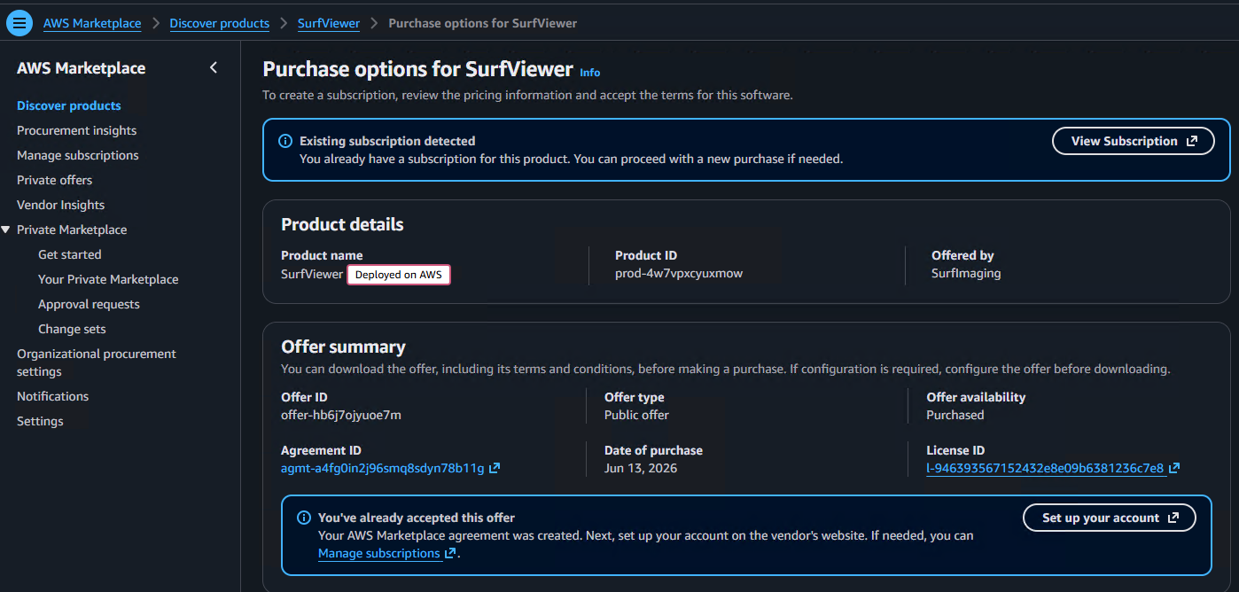Open Private offers page
The width and height of the screenshot is (1239, 592).
55,180
